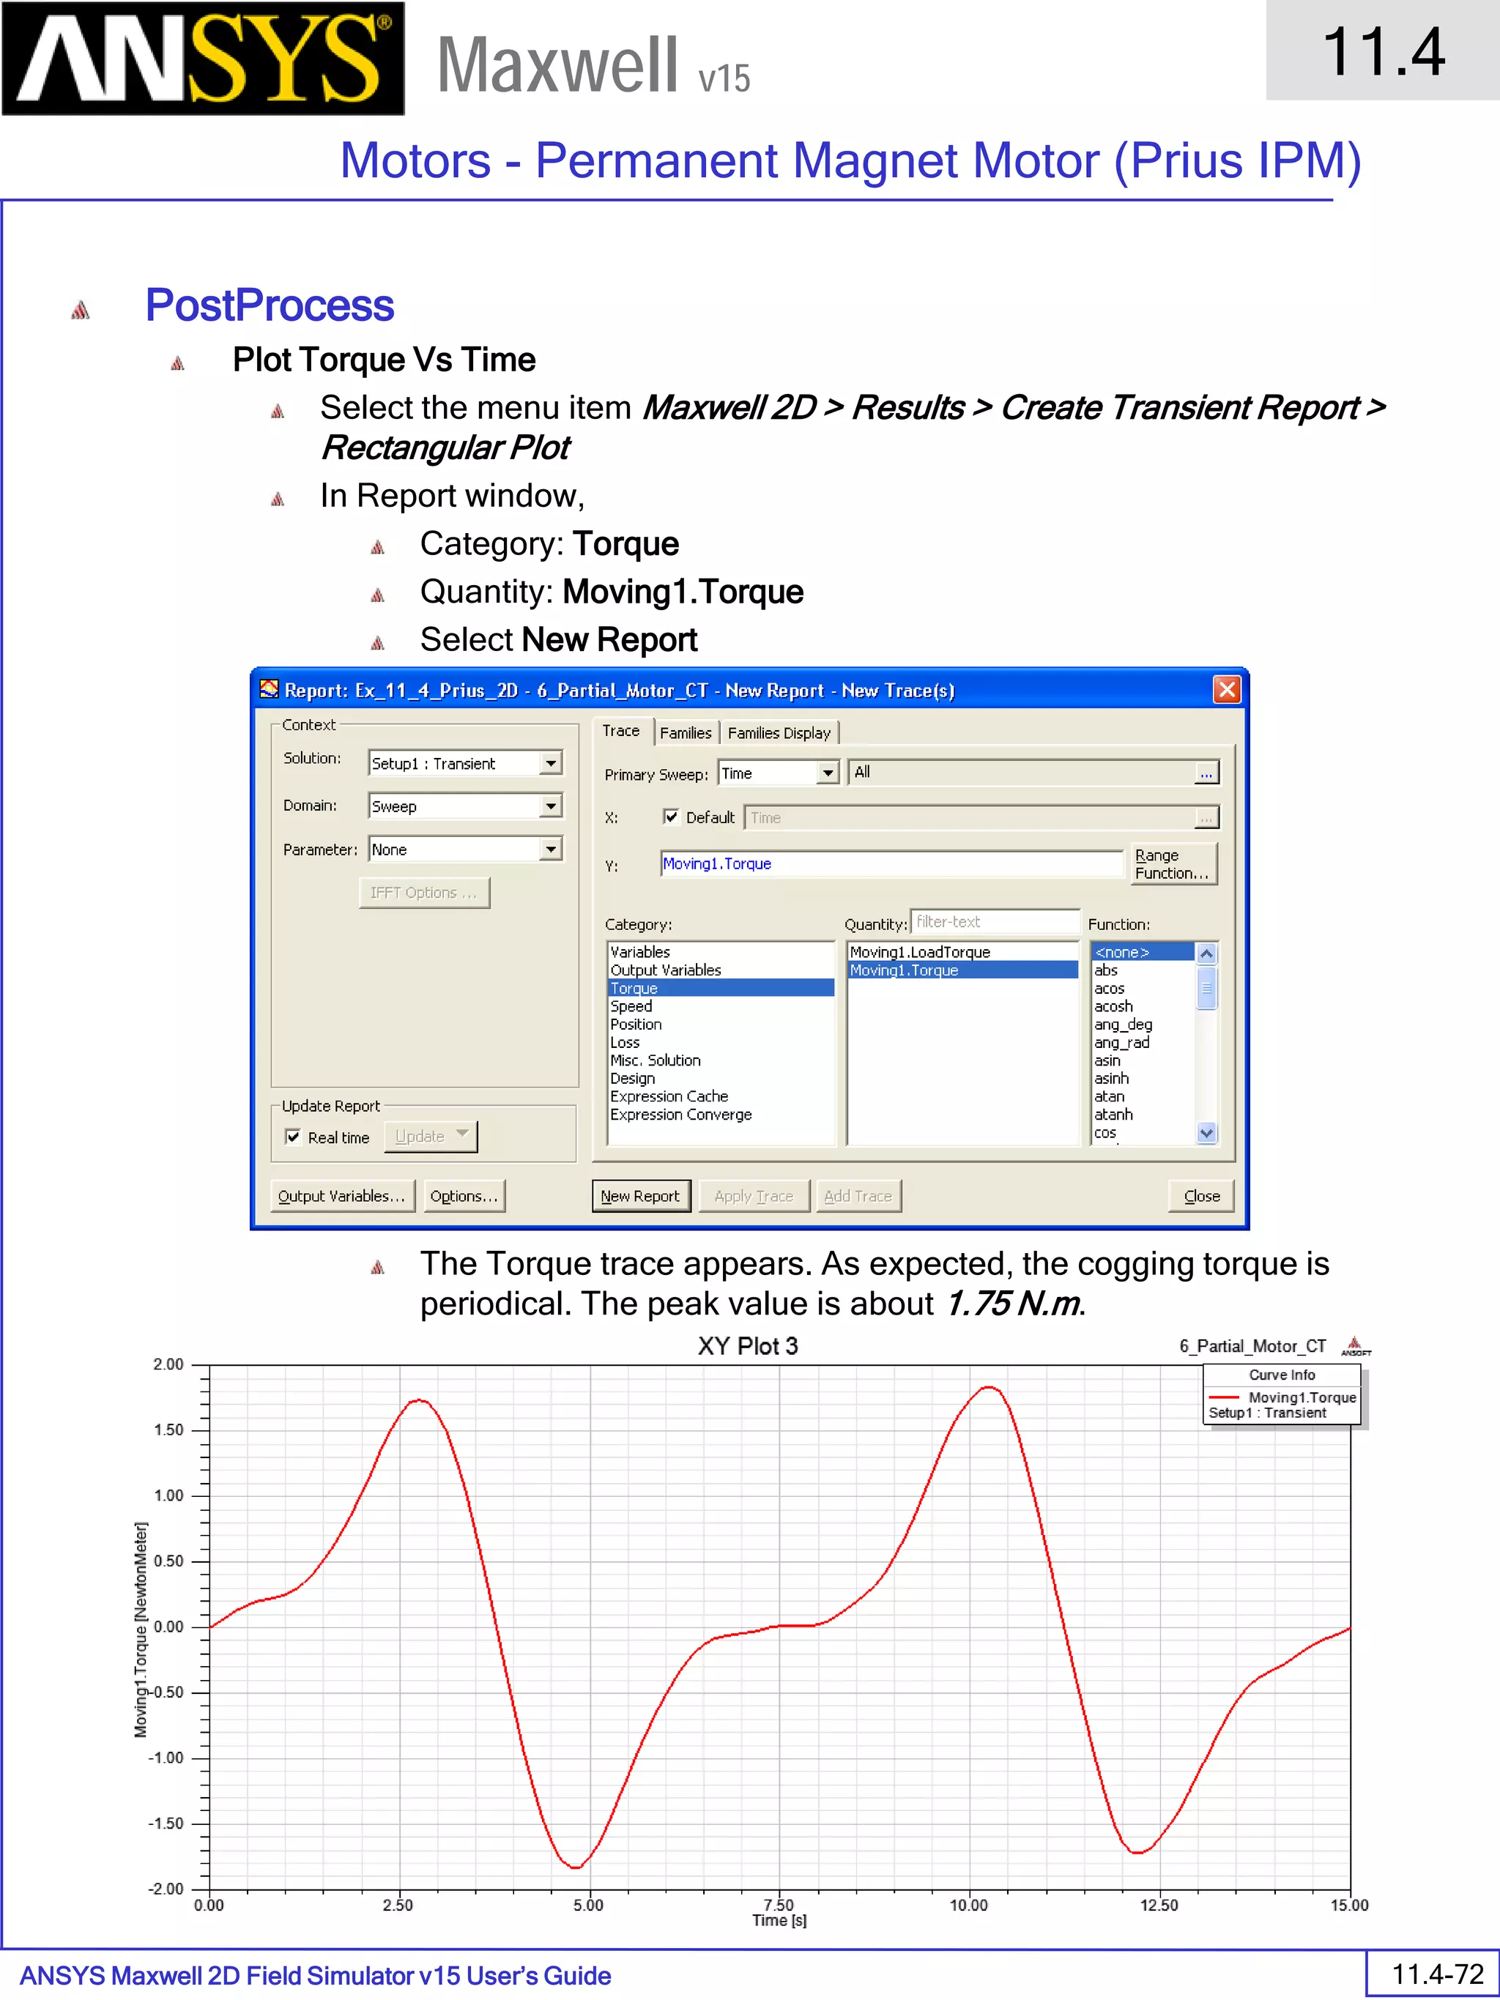
Task: Click the Close button in Report dialog
Action: click(x=1202, y=1196)
